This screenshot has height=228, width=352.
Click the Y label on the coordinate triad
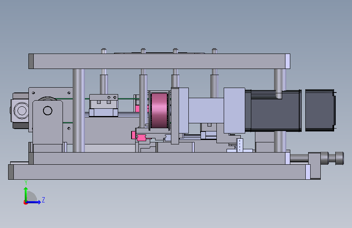coord(26,183)
